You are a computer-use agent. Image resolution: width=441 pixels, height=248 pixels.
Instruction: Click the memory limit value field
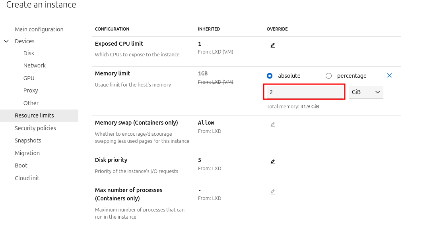point(305,92)
